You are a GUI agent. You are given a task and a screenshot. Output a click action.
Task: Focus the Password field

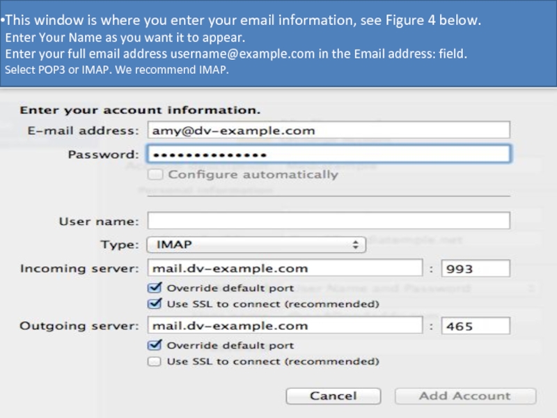(329, 154)
